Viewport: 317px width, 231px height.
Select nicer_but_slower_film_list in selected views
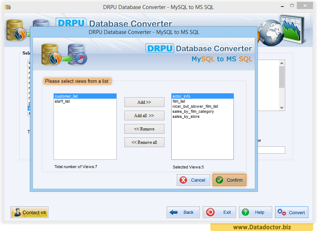(x=202, y=106)
